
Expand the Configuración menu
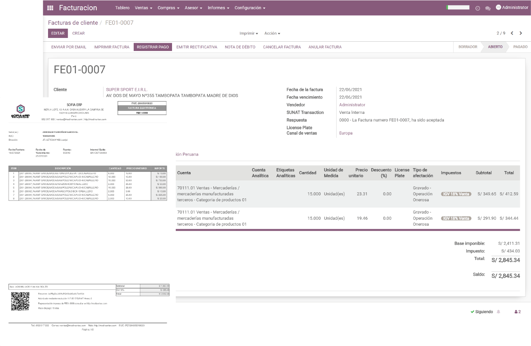[250, 7]
